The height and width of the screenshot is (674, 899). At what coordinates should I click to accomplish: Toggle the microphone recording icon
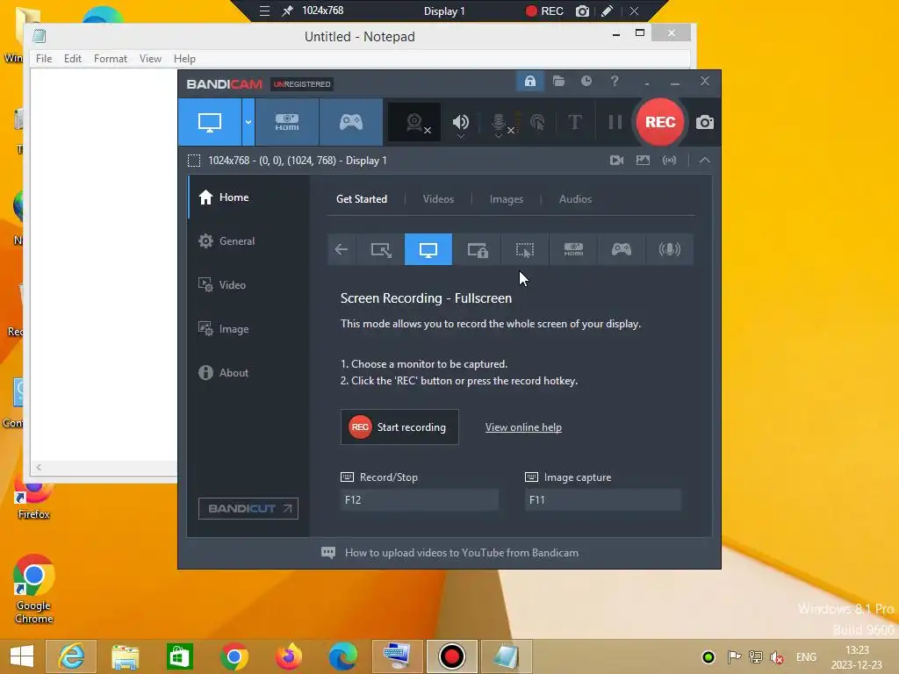pos(499,122)
